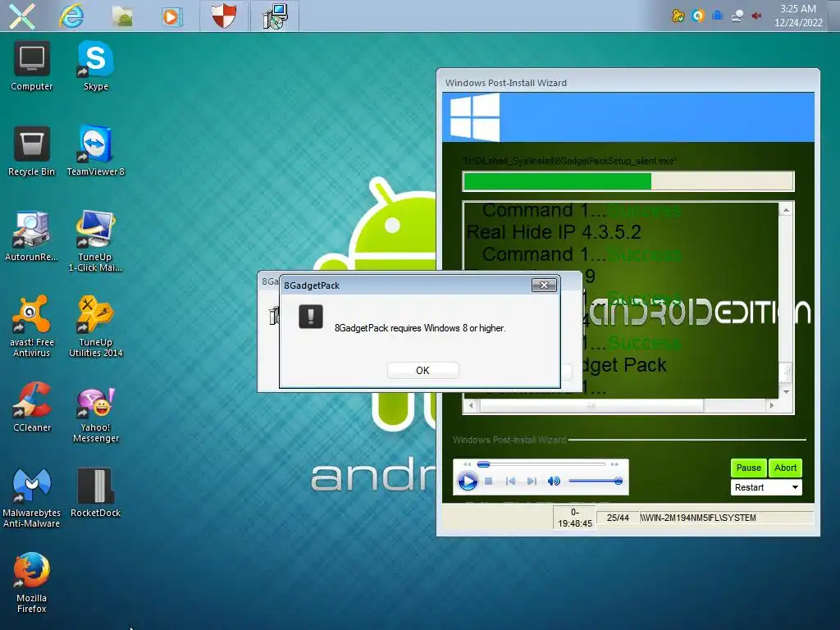Click the '8GadgetPack requires Windows 8' message
Viewport: 840px width, 630px height.
[x=420, y=328]
